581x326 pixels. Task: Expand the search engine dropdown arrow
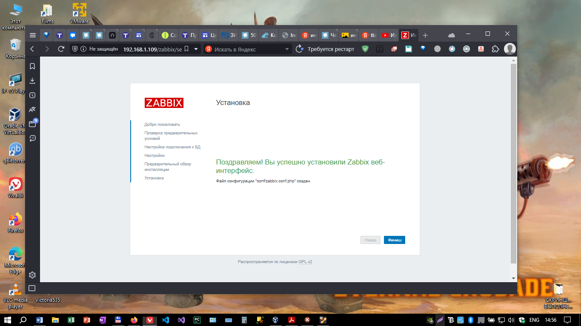287,49
